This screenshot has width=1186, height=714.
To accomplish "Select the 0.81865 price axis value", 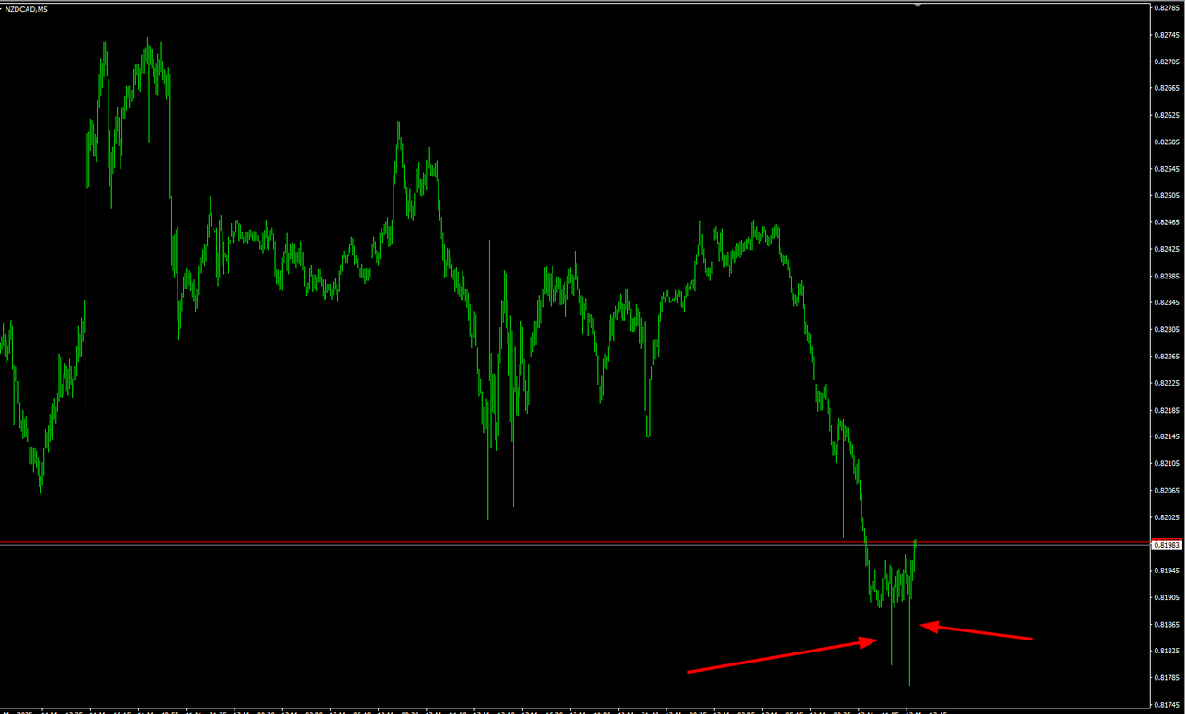I will pyautogui.click(x=1167, y=624).
